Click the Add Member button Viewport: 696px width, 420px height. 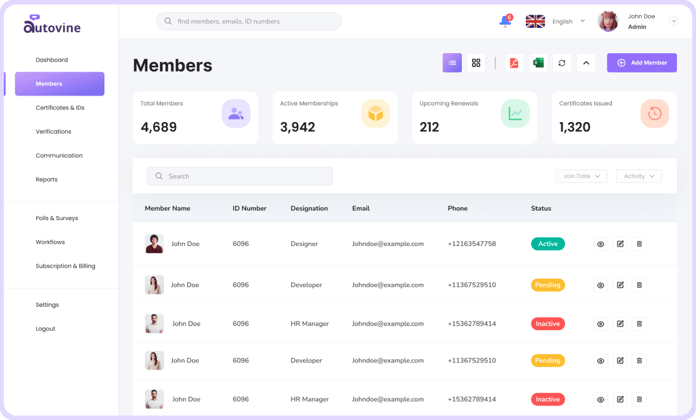(642, 63)
